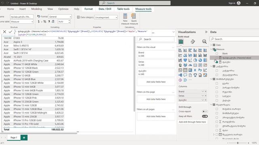Switch to Modeling ribbon tab

click(37, 9)
